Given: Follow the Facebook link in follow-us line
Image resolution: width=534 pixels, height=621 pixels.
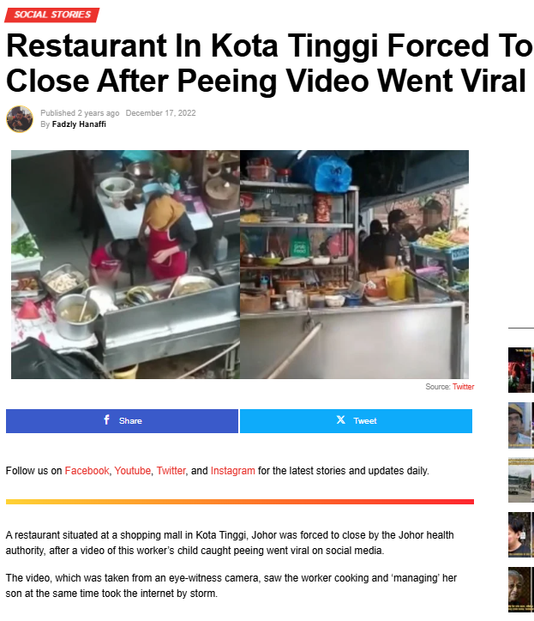Looking at the screenshot, I should pos(87,471).
